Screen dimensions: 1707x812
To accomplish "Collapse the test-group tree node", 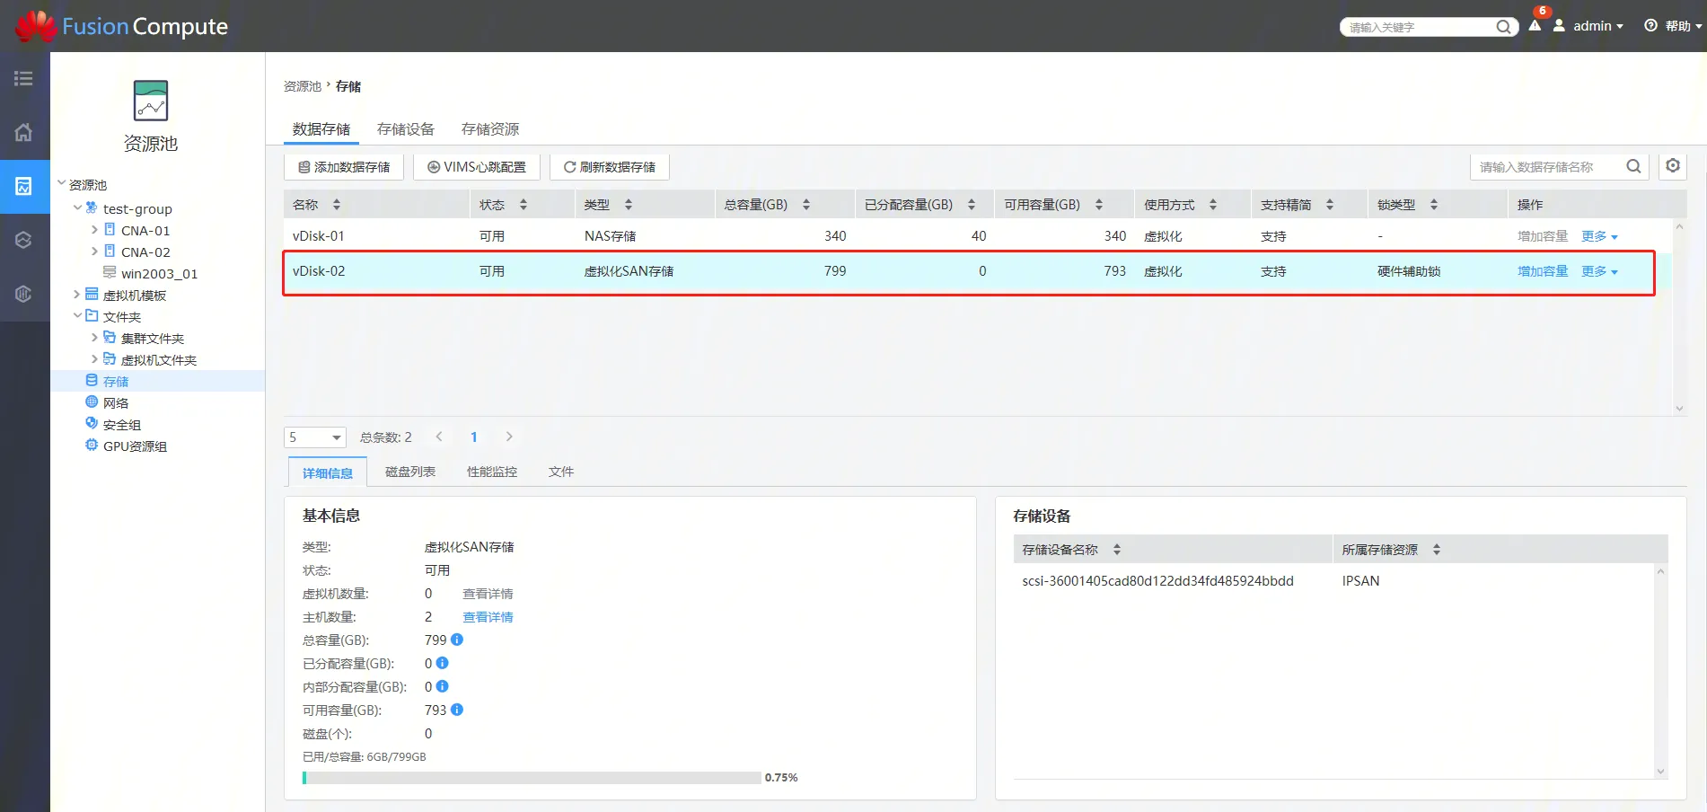I will [77, 208].
